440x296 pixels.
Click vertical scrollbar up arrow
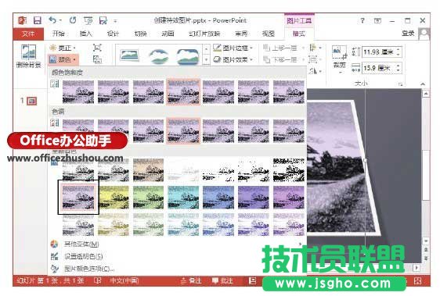click(x=426, y=93)
